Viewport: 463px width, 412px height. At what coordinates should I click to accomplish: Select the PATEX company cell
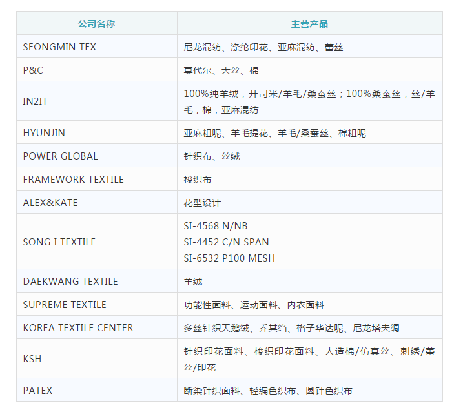point(97,390)
